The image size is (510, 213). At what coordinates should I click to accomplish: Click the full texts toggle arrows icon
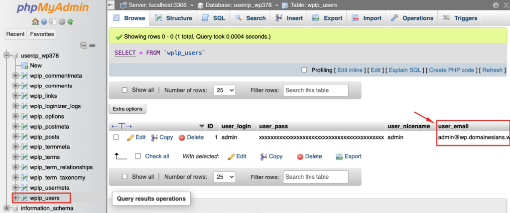(122, 126)
